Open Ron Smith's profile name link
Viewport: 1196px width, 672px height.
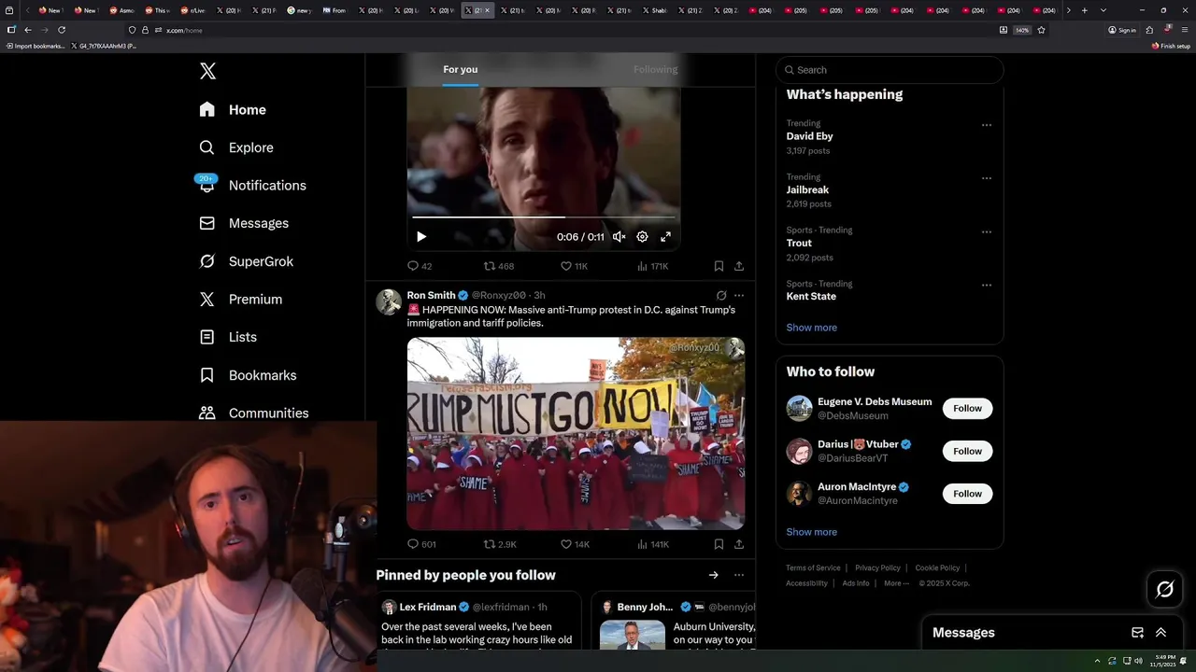[431, 295]
